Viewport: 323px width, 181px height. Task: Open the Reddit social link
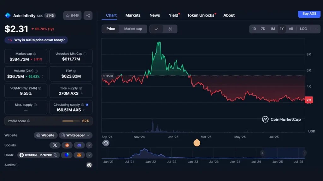[67, 145]
